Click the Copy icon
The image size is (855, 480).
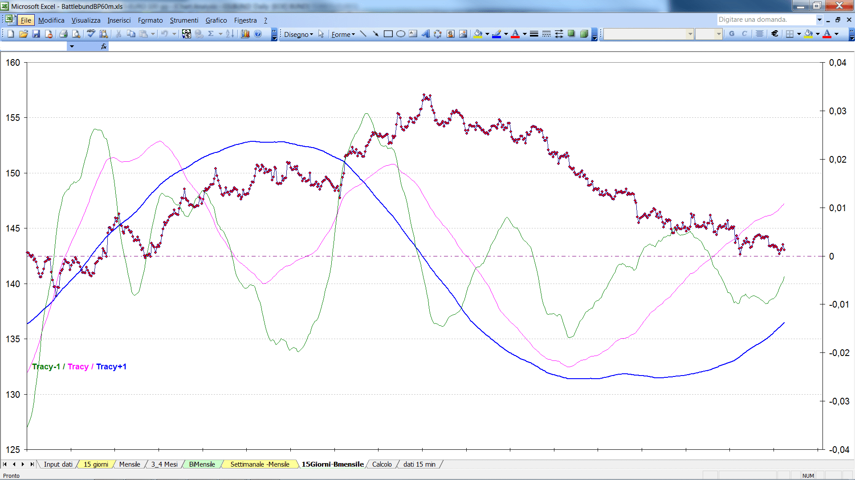point(131,34)
